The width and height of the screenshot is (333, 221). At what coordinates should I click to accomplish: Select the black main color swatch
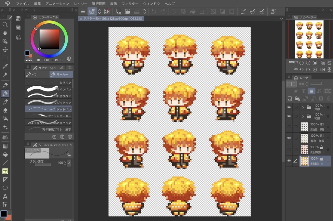coord(27,53)
